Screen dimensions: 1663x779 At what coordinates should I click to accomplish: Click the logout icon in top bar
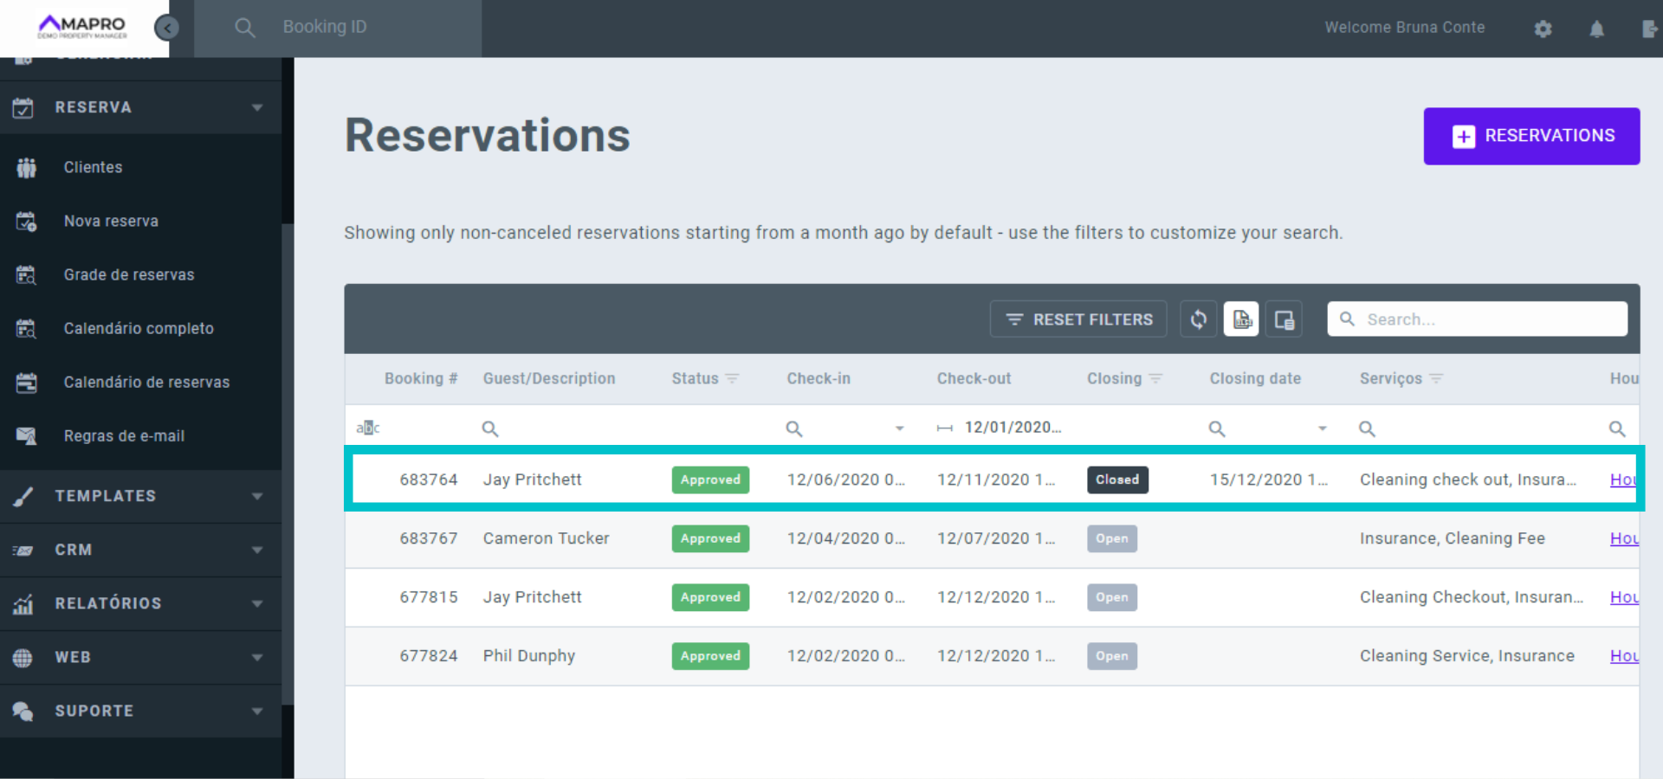pyautogui.click(x=1649, y=29)
